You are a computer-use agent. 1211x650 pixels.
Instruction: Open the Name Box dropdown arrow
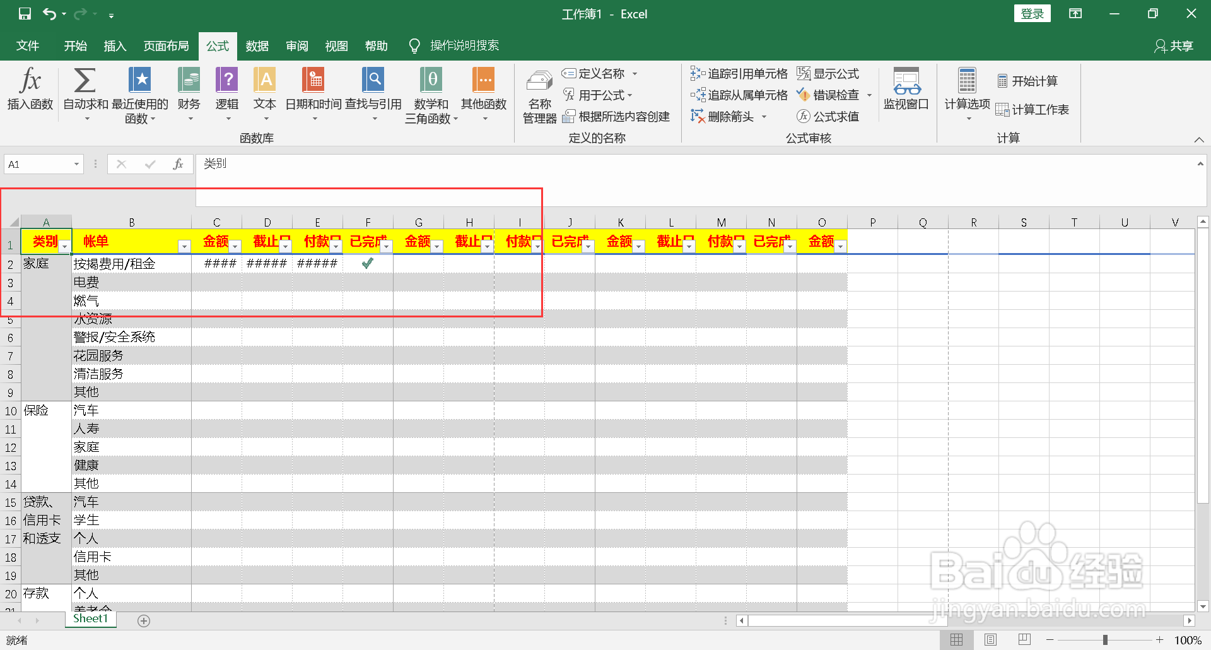76,163
